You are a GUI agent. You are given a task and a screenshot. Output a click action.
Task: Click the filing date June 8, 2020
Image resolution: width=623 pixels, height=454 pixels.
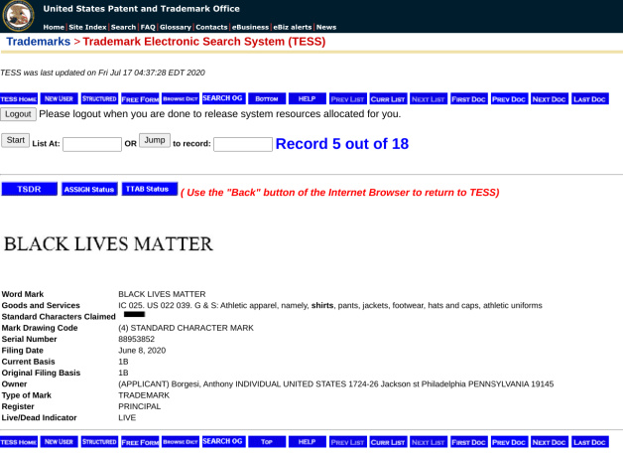click(142, 350)
